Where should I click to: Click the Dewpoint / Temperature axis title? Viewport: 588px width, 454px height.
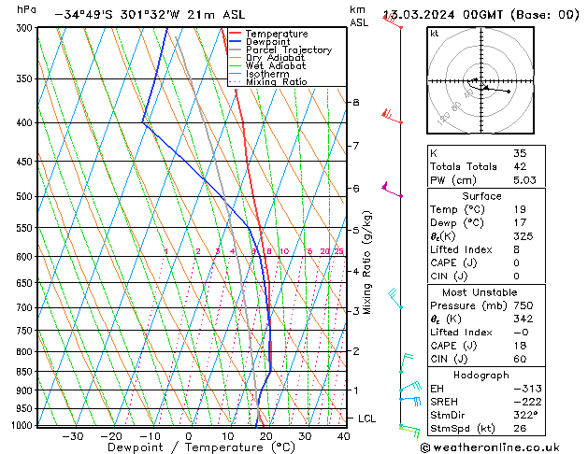click(201, 447)
